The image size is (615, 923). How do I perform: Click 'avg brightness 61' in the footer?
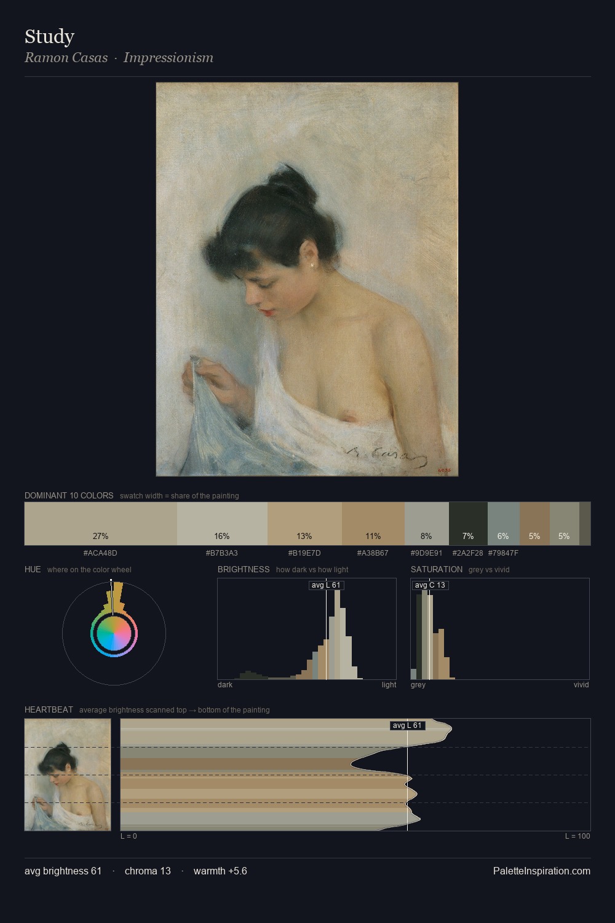point(63,871)
